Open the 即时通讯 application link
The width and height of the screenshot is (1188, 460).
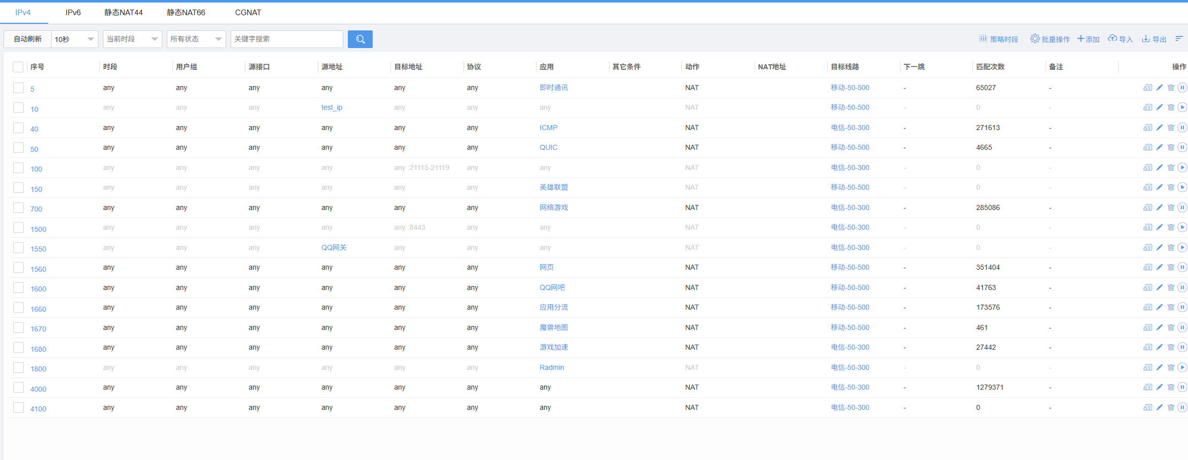554,88
